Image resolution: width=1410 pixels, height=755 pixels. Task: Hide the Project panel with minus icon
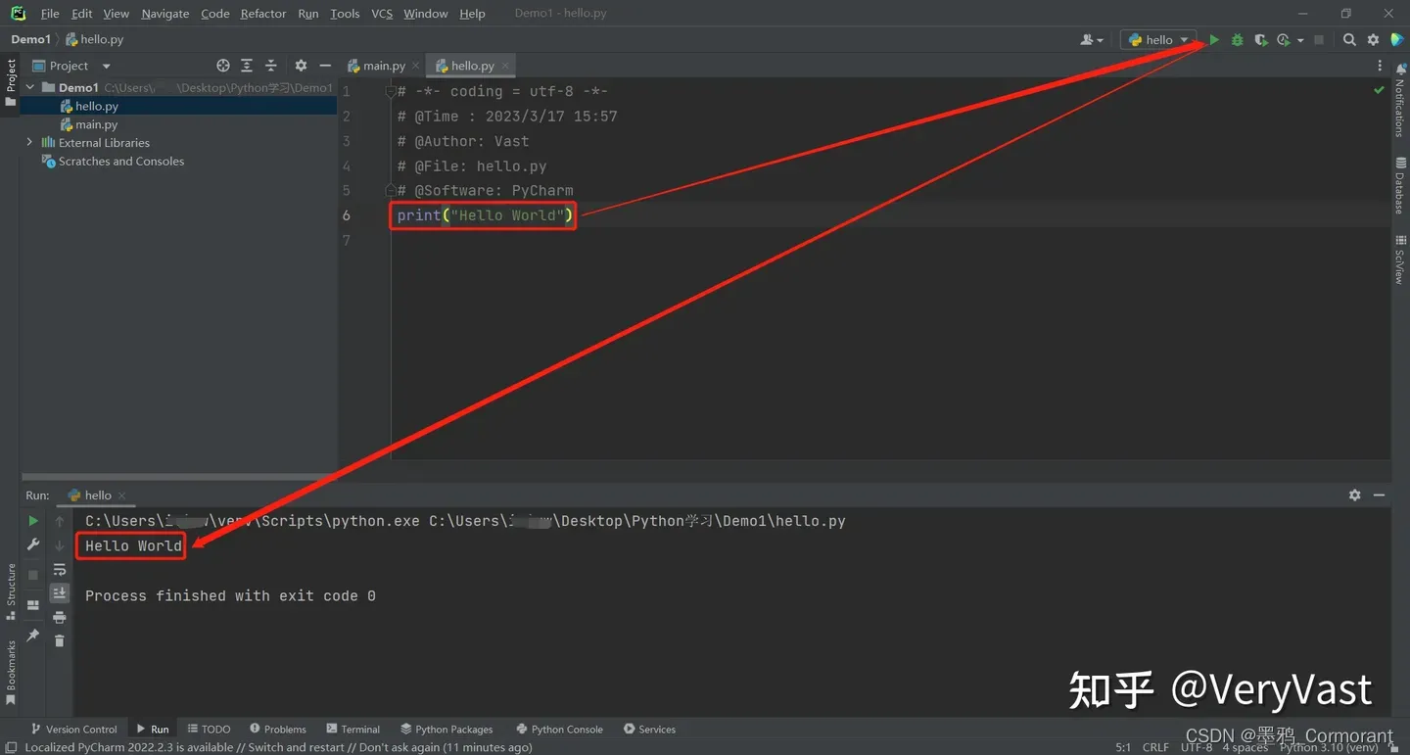click(326, 66)
